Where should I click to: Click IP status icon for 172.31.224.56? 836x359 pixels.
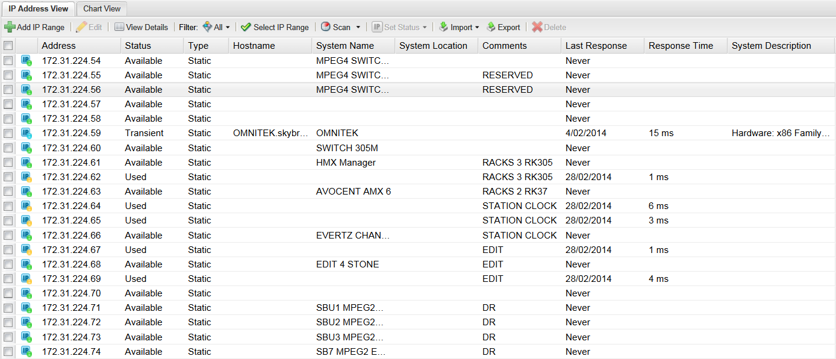point(27,90)
